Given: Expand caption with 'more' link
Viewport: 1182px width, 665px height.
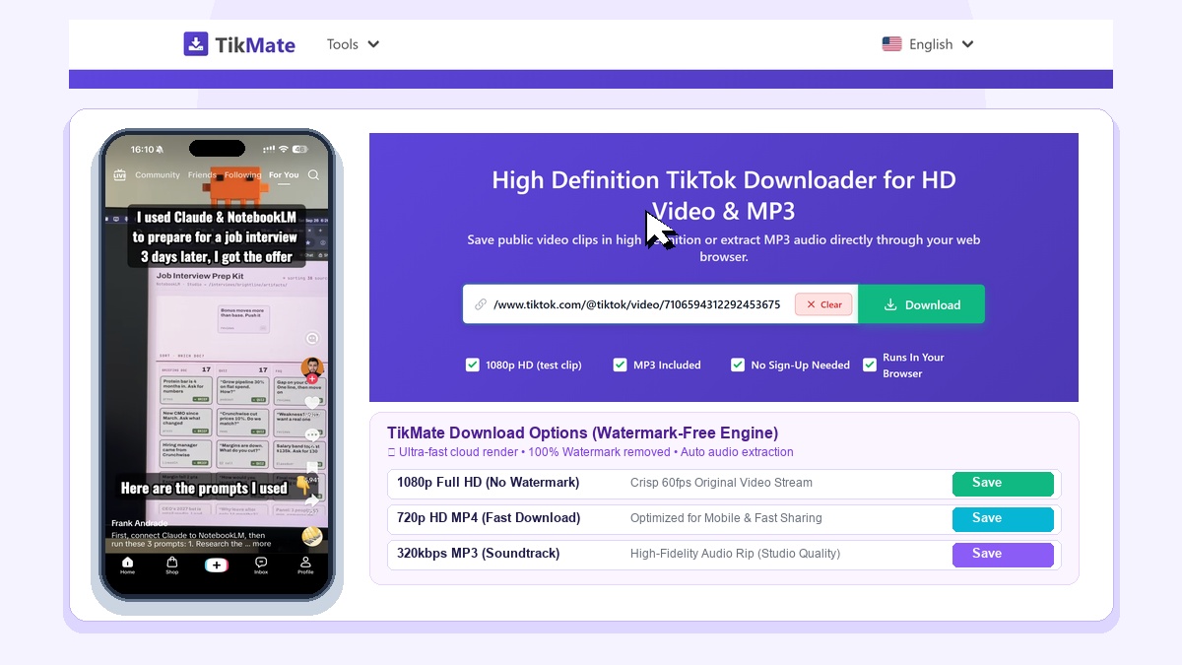Looking at the screenshot, I should [261, 544].
